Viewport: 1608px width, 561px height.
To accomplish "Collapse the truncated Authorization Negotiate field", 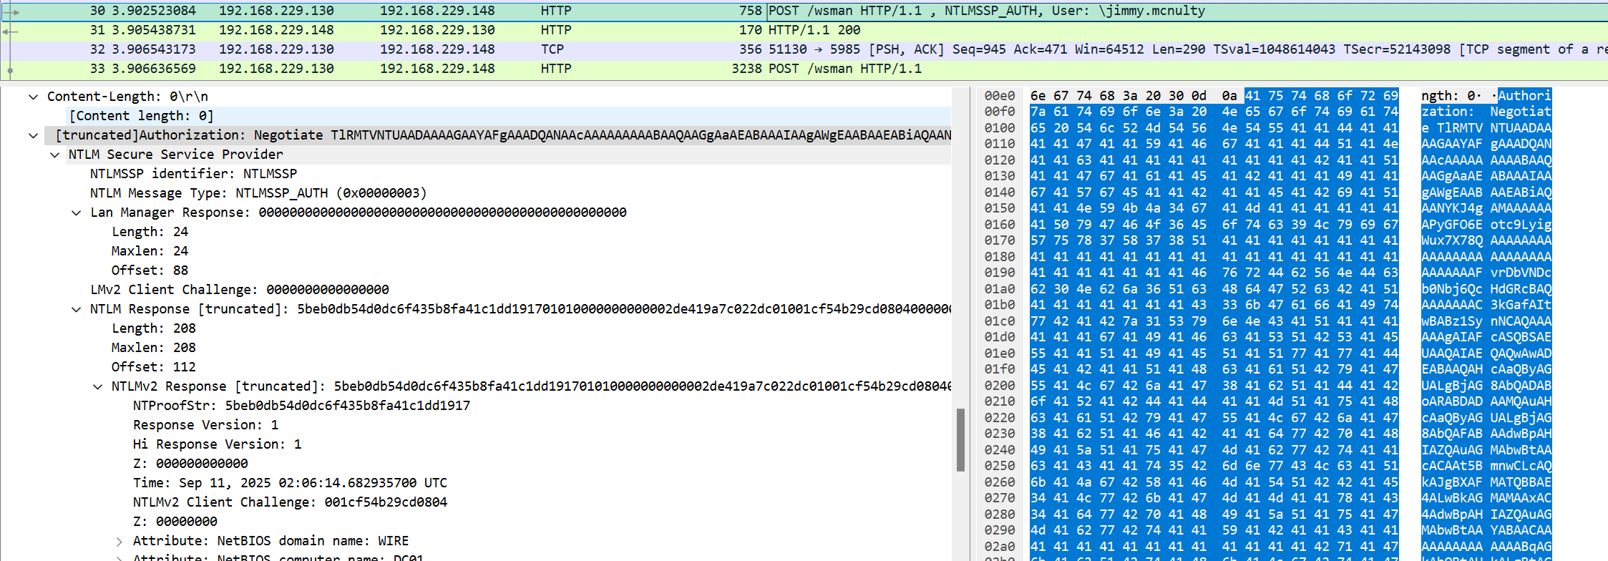I will [x=34, y=135].
